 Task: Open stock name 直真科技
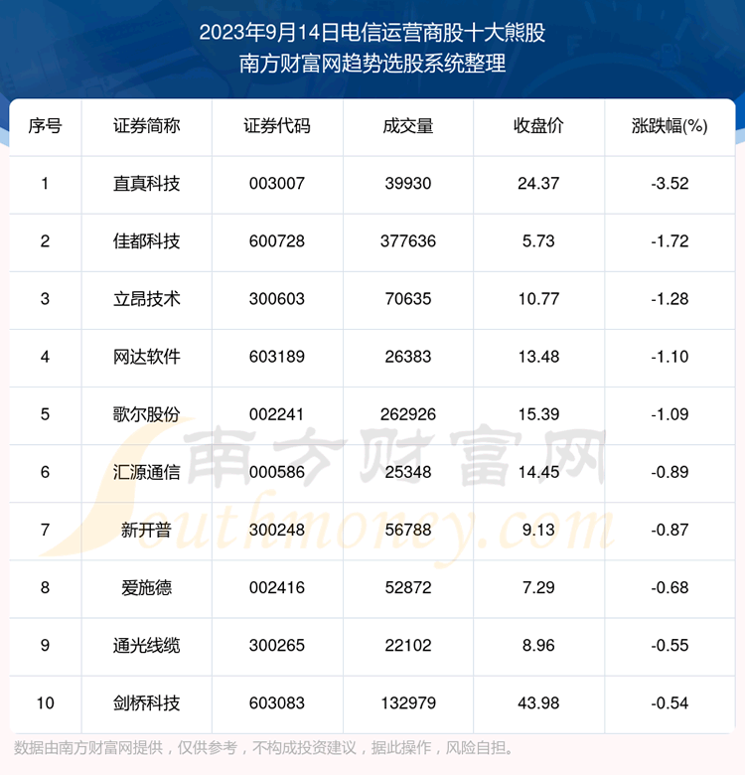tap(146, 184)
